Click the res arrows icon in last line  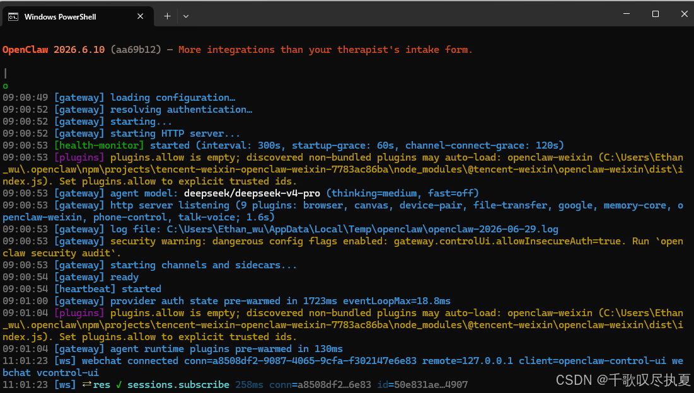click(87, 384)
